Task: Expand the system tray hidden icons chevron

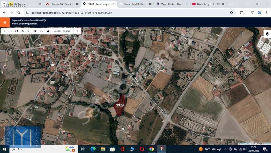Action: (230, 149)
